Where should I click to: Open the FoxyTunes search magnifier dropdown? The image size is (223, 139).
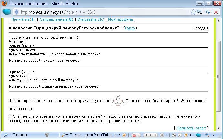[x=65, y=135]
